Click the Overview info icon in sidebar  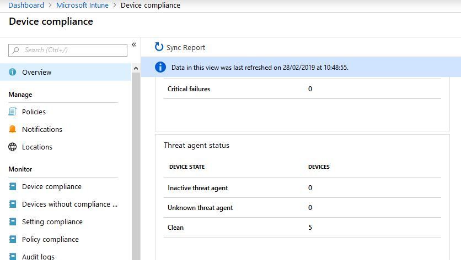coord(12,72)
